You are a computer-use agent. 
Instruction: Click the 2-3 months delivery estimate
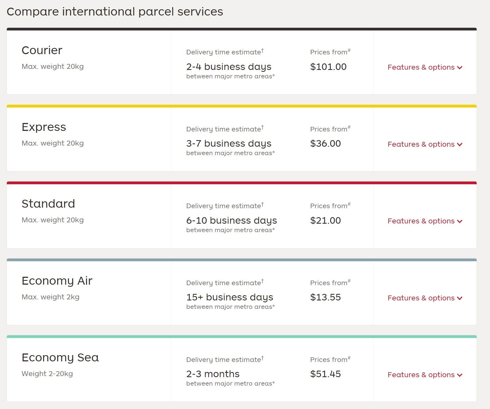pyautogui.click(x=213, y=374)
